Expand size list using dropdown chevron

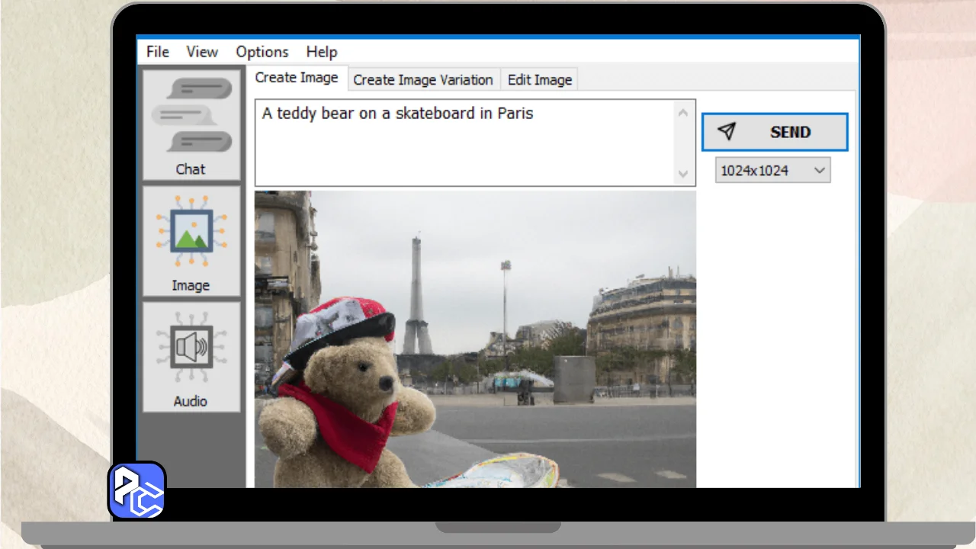[x=820, y=171]
